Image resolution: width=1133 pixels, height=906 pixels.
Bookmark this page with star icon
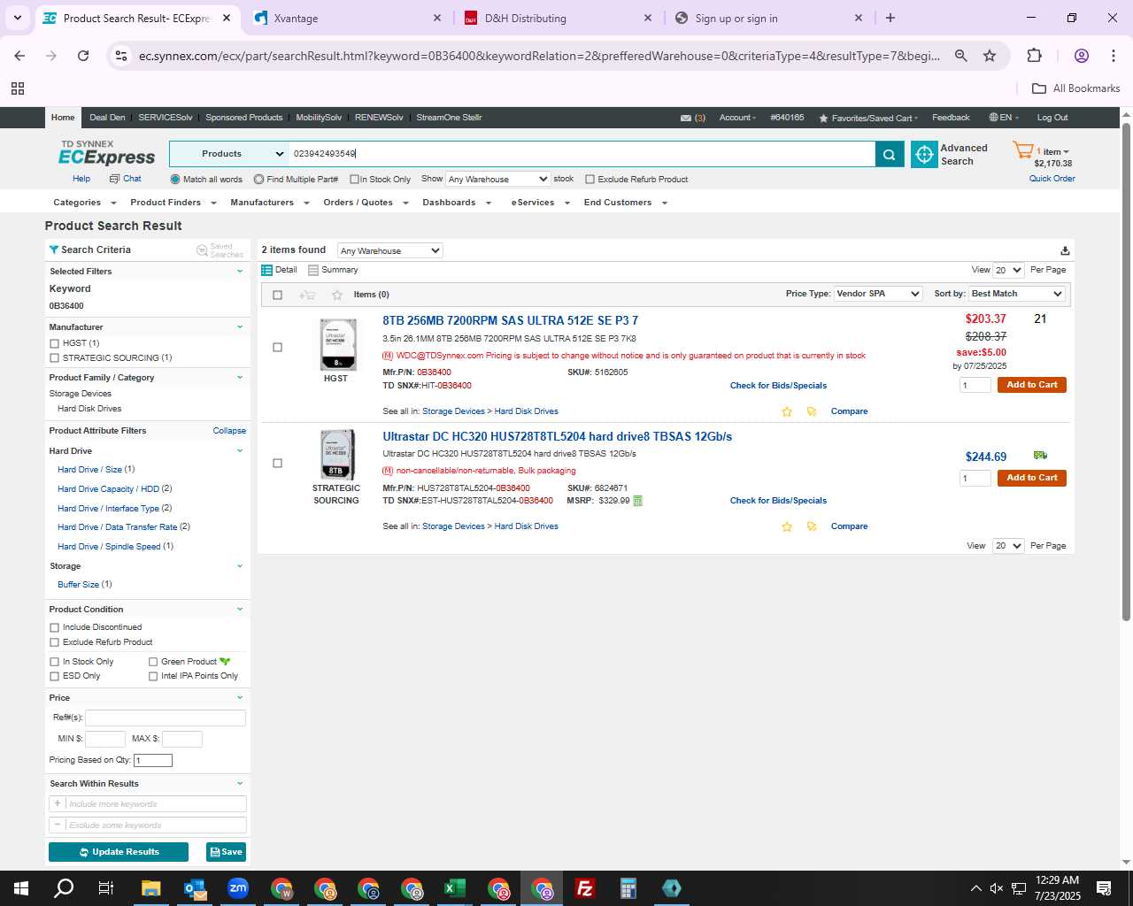(x=990, y=56)
